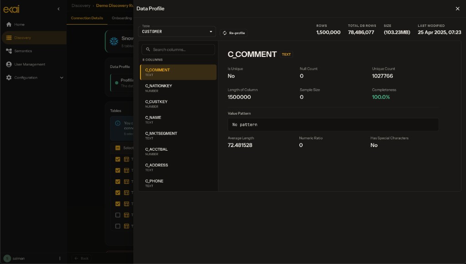Click the Back button at bottom
Screen dimensions: 466x264
pos(81,259)
